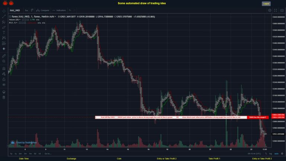Set the time range to 5d

click(35, 154)
